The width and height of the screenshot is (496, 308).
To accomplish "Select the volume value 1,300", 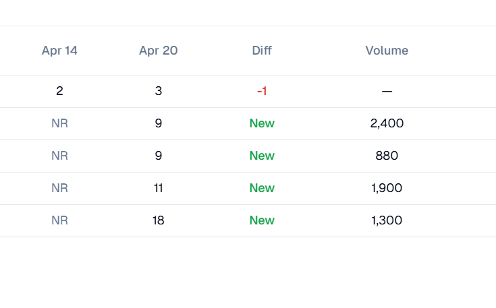I will pos(387,220).
